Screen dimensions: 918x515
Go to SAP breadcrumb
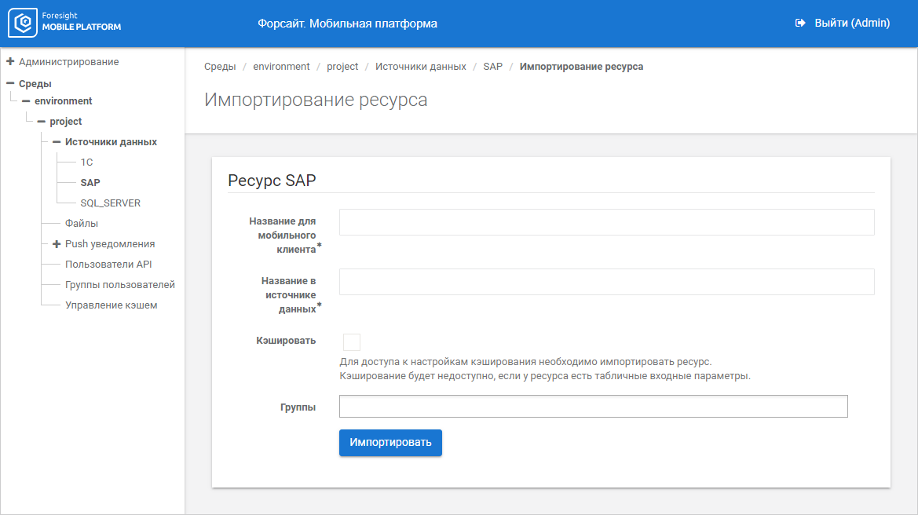[x=492, y=67]
